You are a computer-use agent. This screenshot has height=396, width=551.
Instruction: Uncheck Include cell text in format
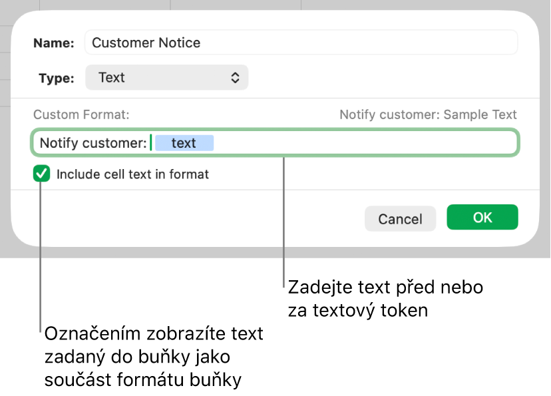coord(41,174)
